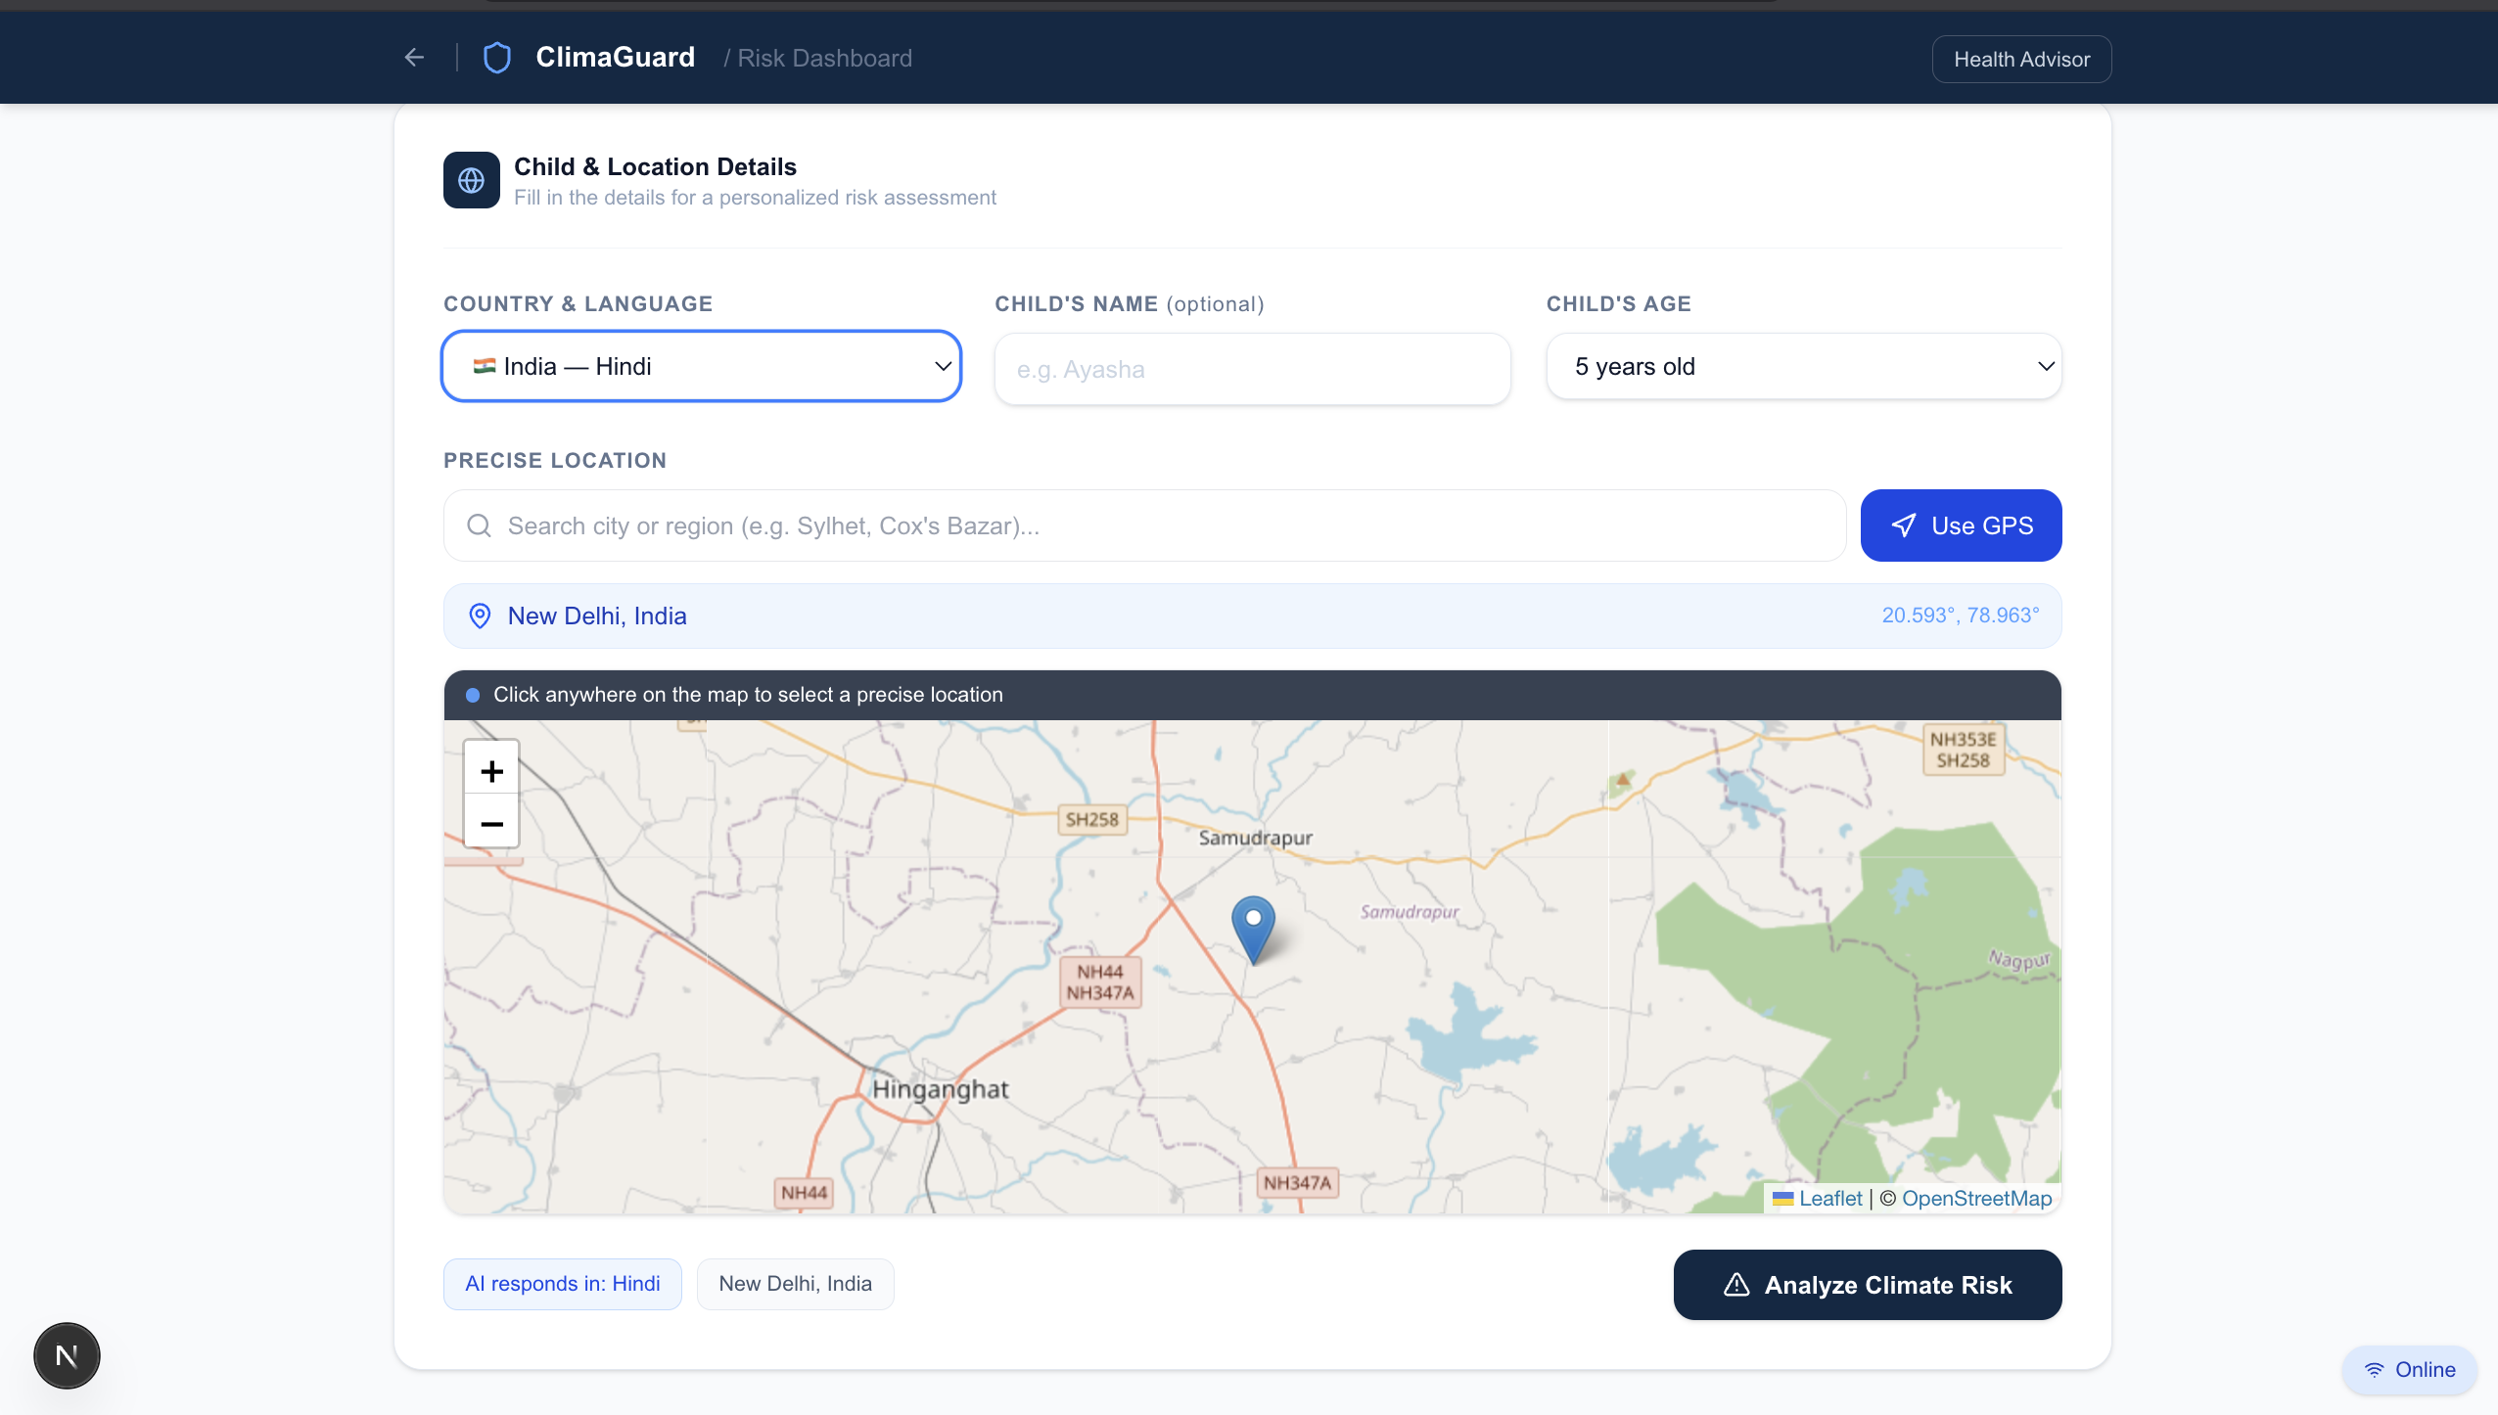Open the OpenStreetMap attribution link
Viewport: 2498px width, 1415px height.
(1976, 1198)
